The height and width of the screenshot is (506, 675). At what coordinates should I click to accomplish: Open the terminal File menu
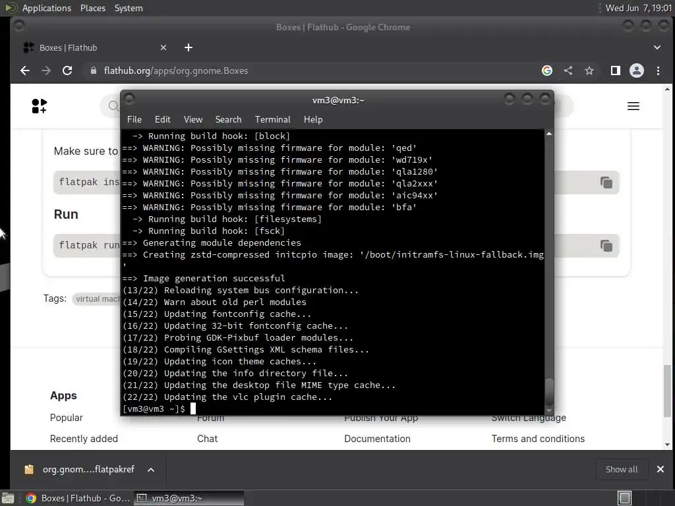pos(134,120)
